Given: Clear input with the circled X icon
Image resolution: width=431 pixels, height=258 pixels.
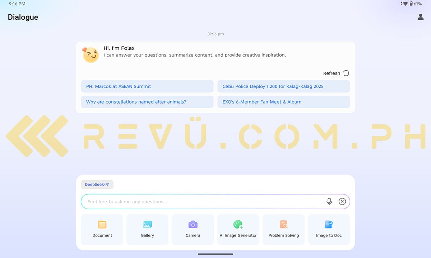Looking at the screenshot, I should coord(342,201).
